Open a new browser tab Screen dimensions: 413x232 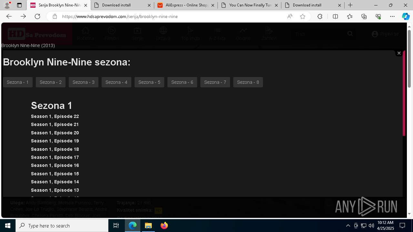[x=350, y=5]
